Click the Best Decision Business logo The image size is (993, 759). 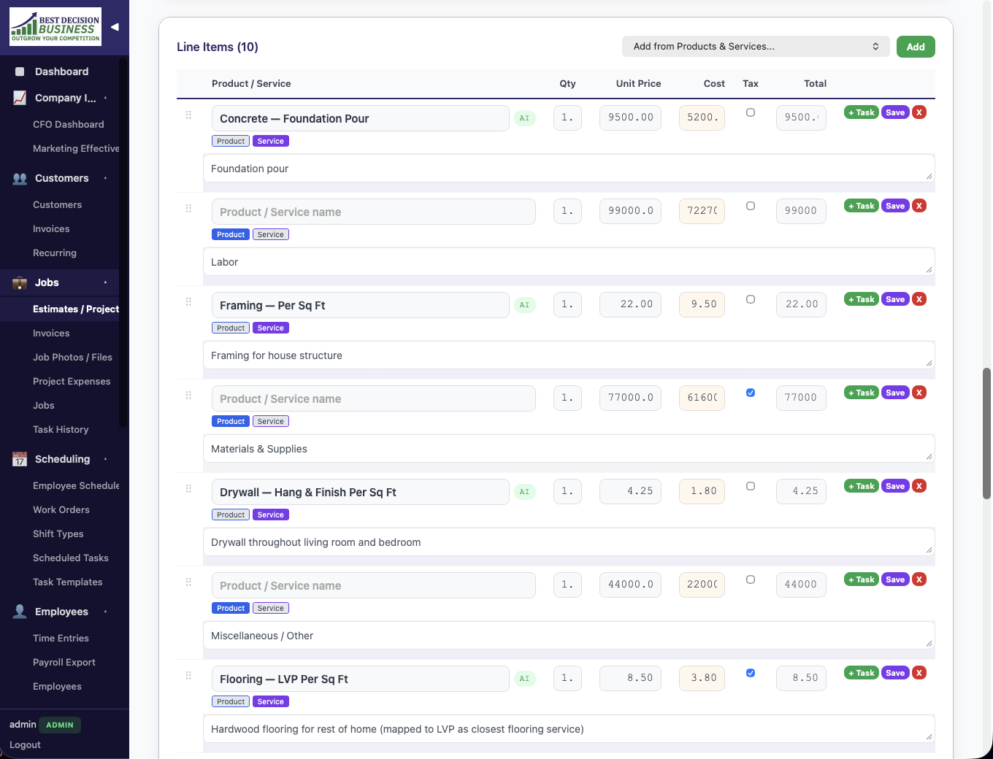(55, 26)
